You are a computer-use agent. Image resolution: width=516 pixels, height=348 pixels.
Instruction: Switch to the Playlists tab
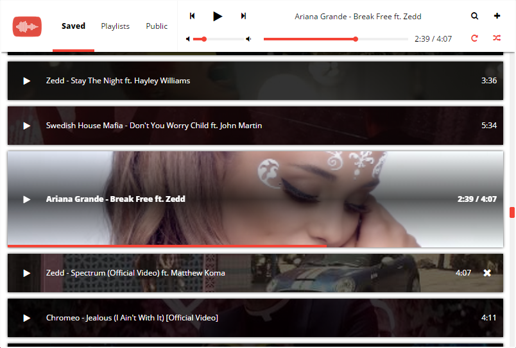115,26
